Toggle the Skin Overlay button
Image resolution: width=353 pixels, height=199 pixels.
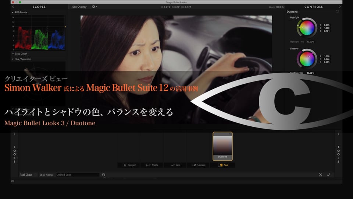tap(79, 7)
